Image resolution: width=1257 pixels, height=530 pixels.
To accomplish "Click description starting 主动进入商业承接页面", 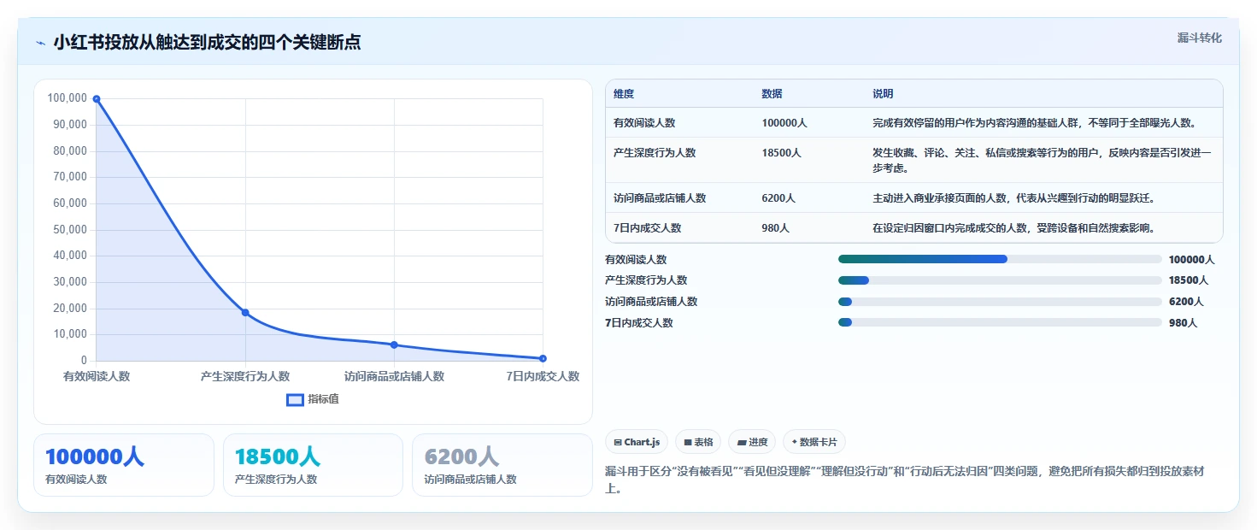I will pyautogui.click(x=1013, y=198).
